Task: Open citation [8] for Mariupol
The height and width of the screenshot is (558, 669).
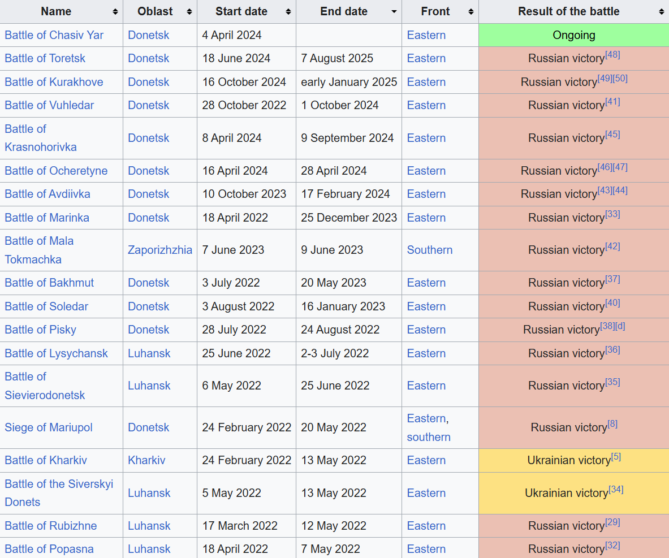Action: click(612, 423)
